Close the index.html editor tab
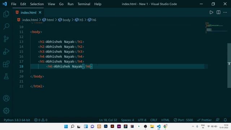 coord(40,13)
